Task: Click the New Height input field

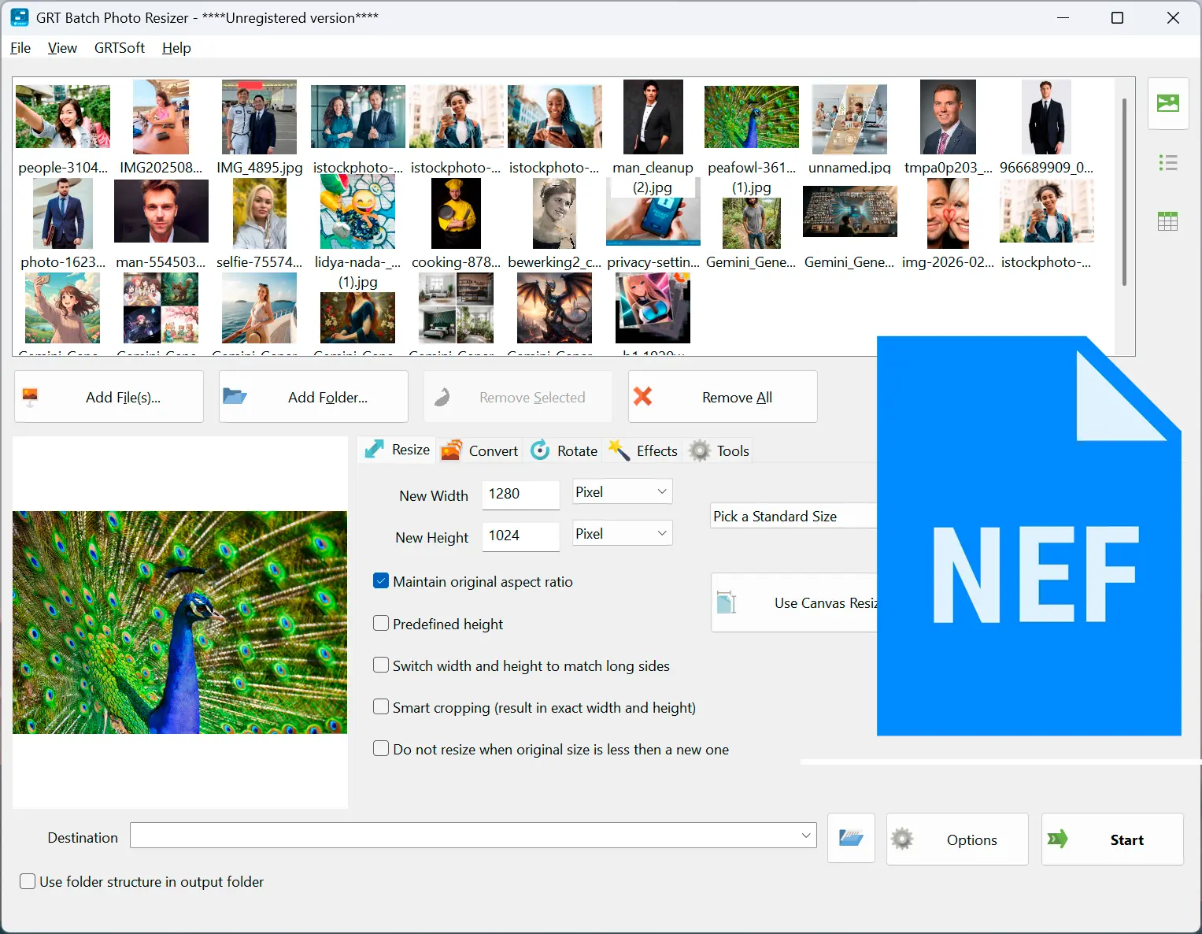Action: pyautogui.click(x=520, y=536)
